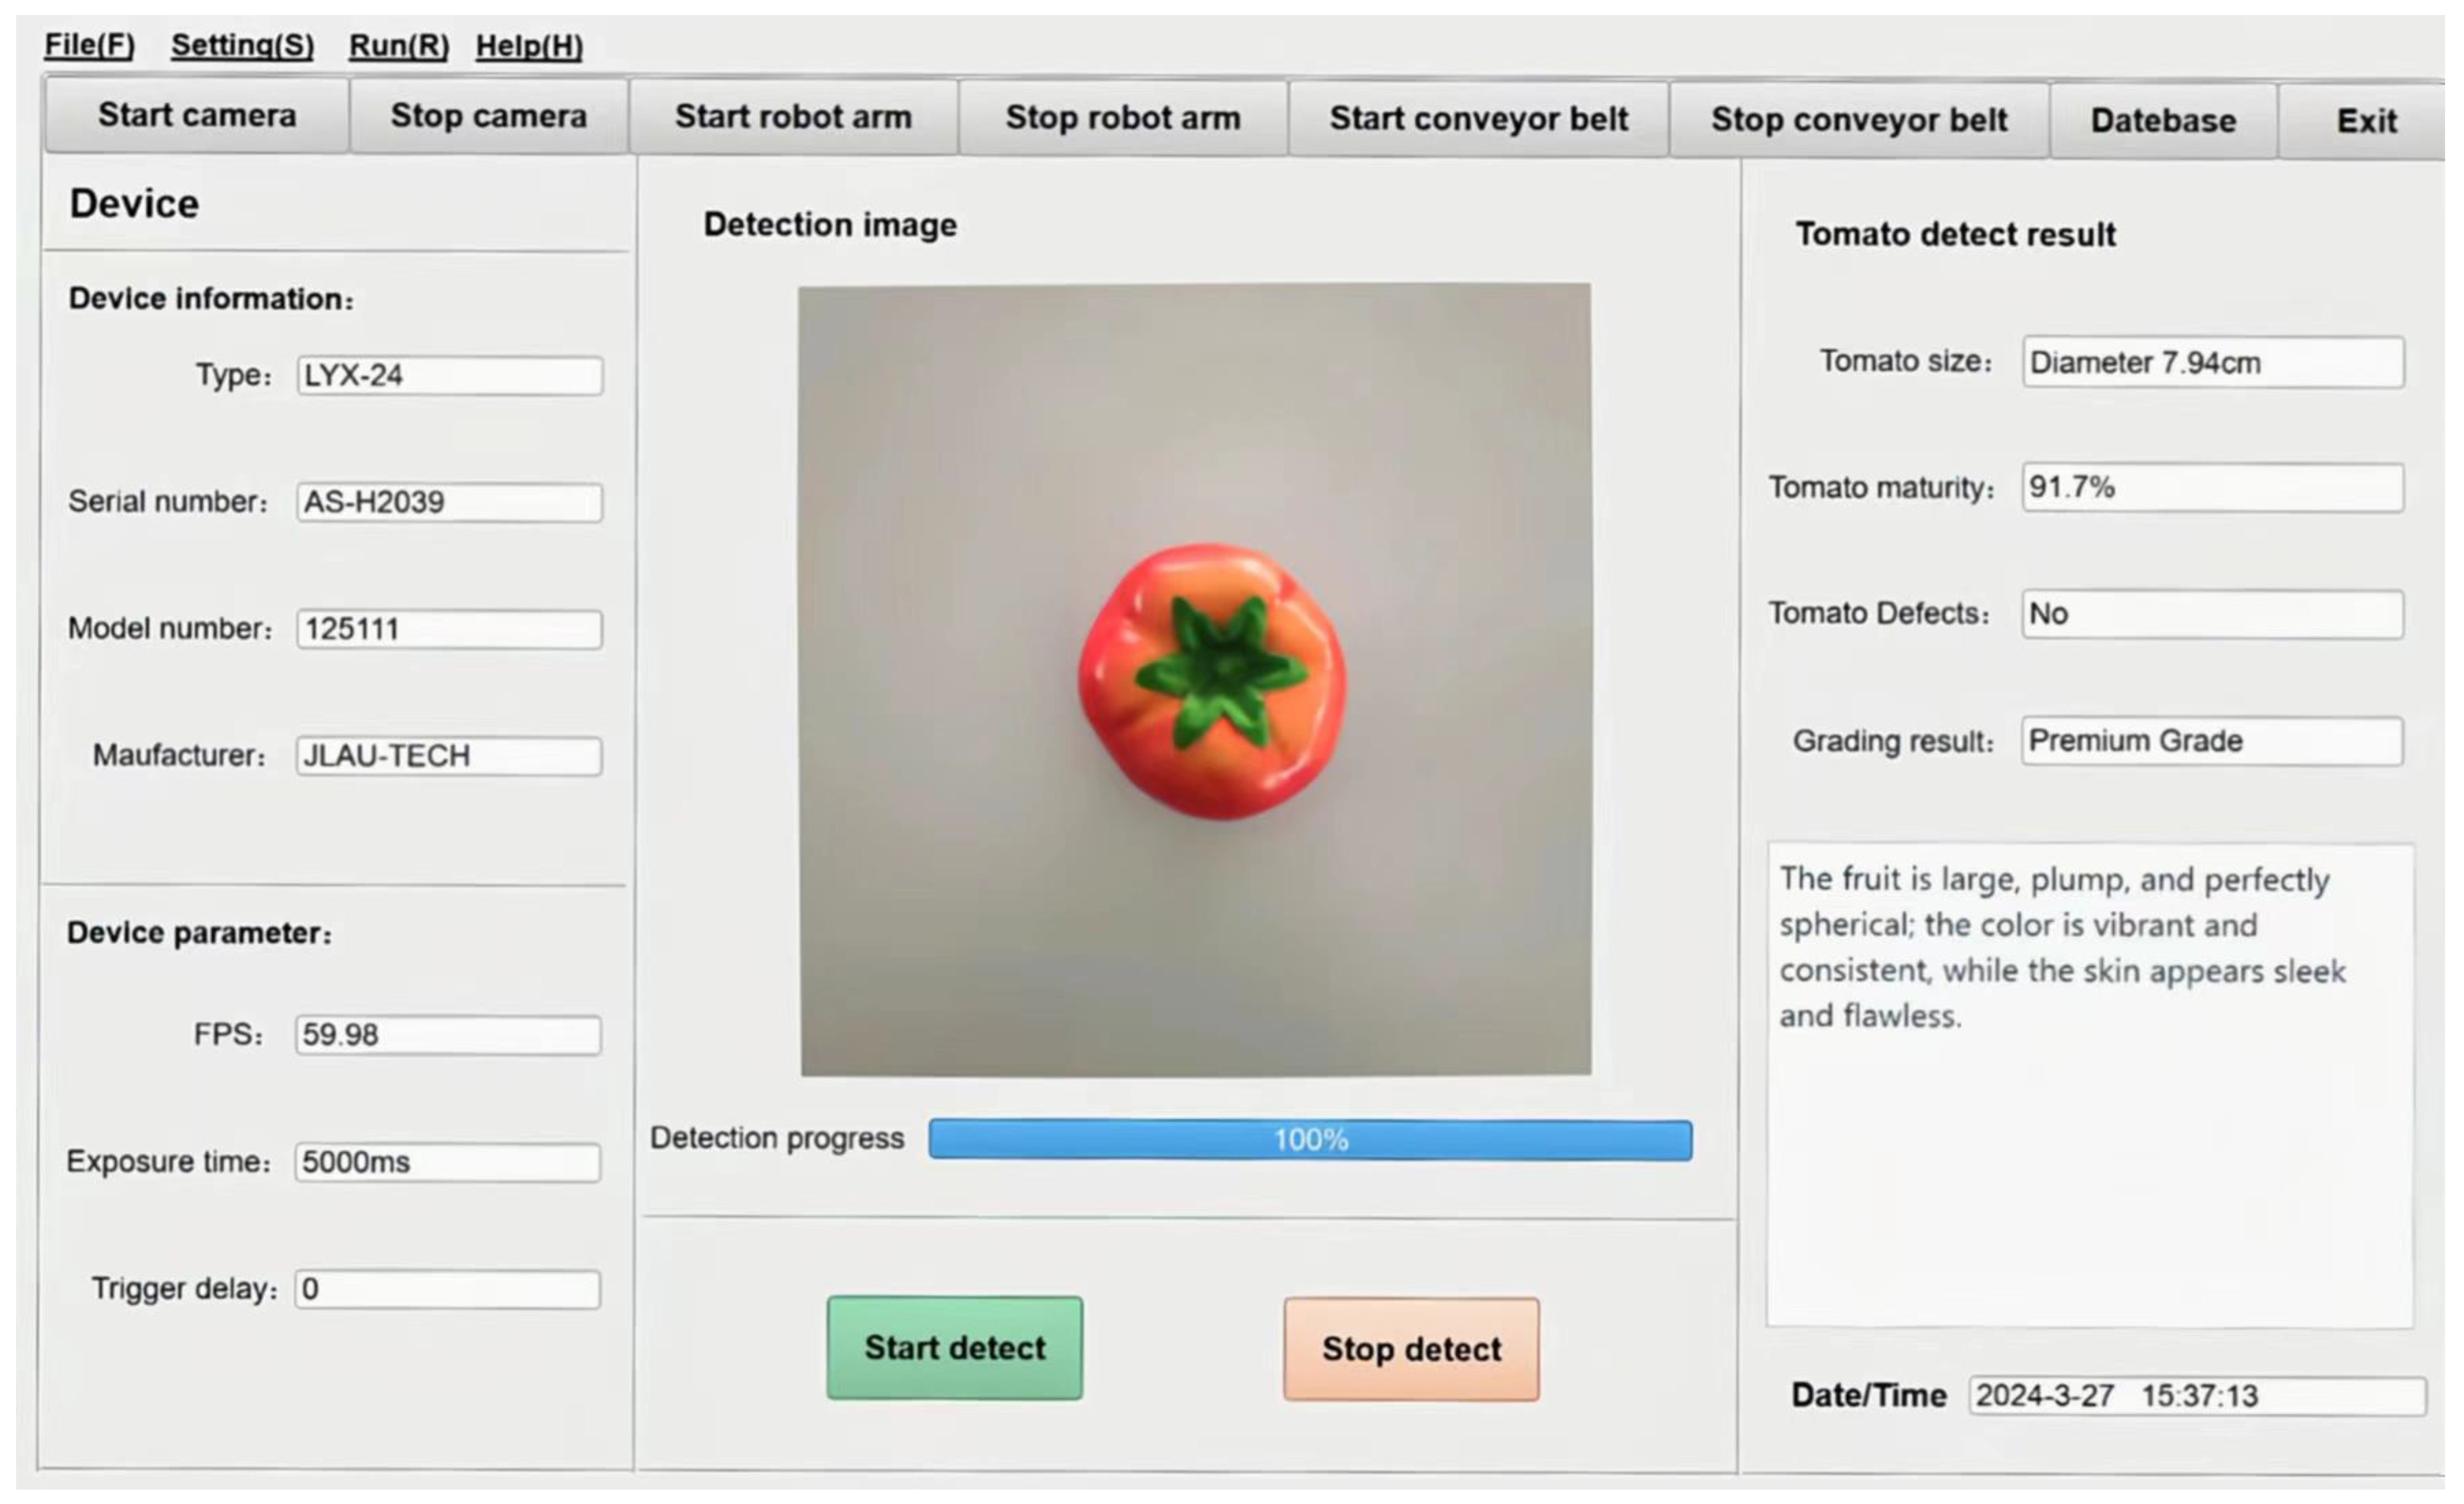The image size is (2464, 1504).
Task: Click into the Trigger delay field
Action: [448, 1289]
